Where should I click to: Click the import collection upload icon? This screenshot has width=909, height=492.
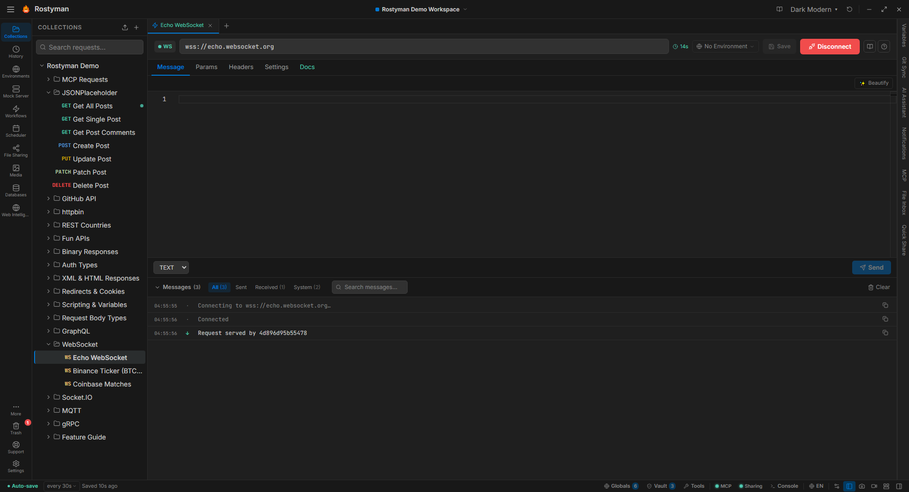click(125, 27)
